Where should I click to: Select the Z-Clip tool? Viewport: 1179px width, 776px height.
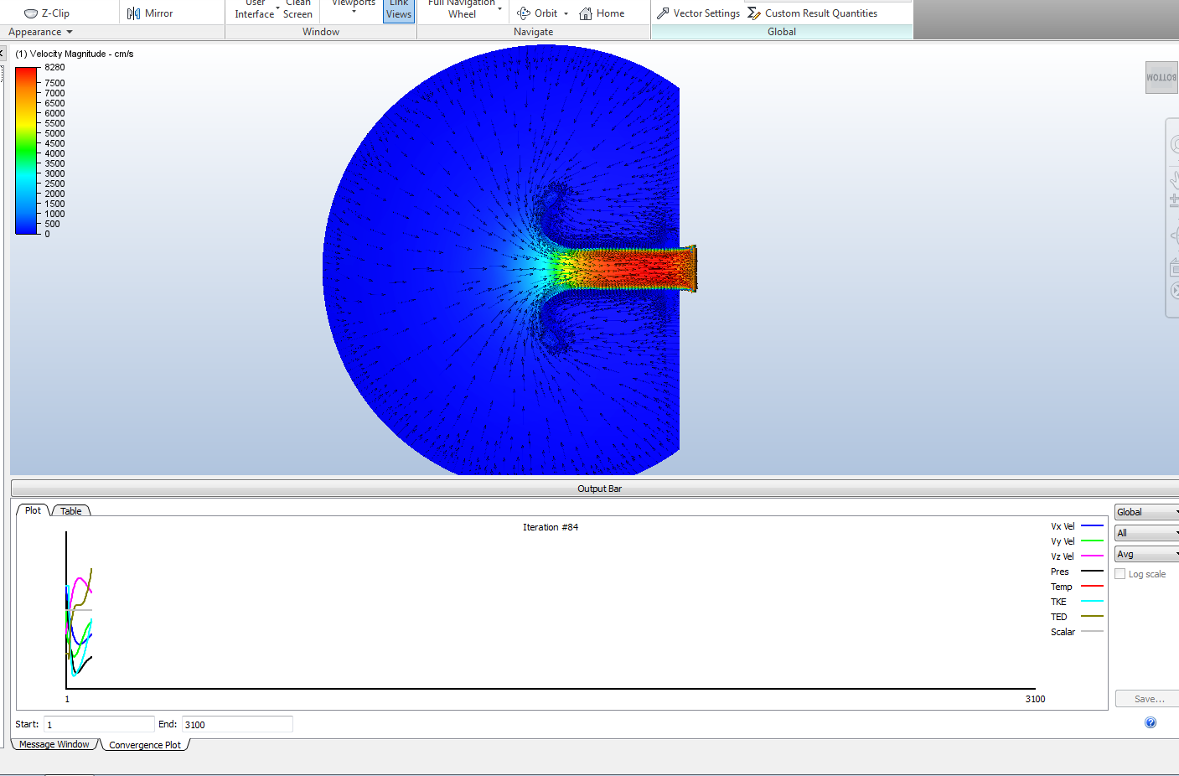(x=47, y=13)
